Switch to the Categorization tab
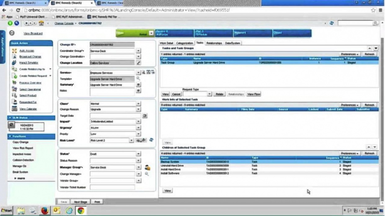 pos(184,43)
